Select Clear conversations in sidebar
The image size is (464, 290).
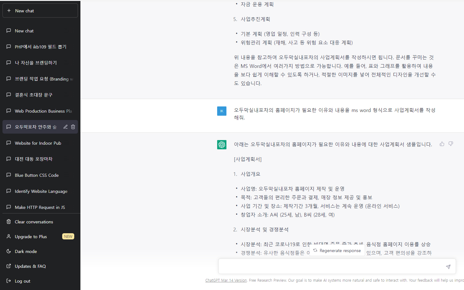point(34,222)
